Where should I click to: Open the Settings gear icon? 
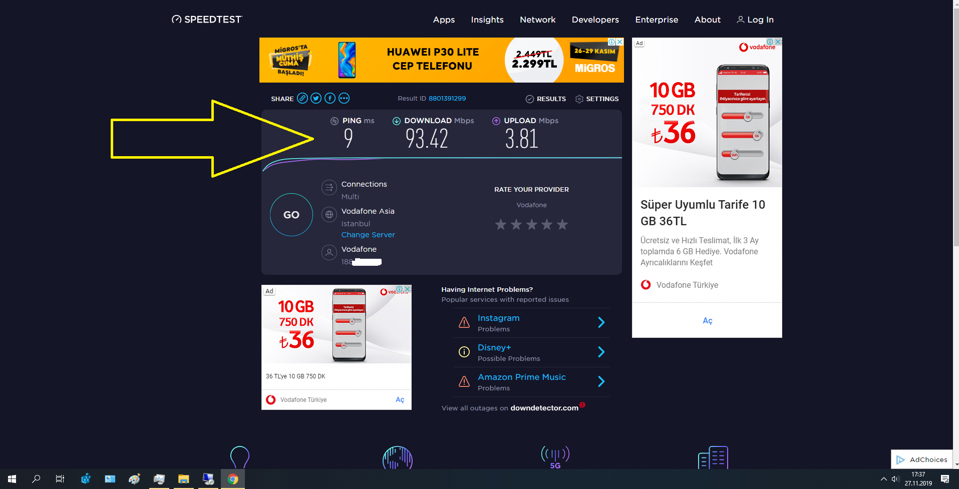coord(579,99)
